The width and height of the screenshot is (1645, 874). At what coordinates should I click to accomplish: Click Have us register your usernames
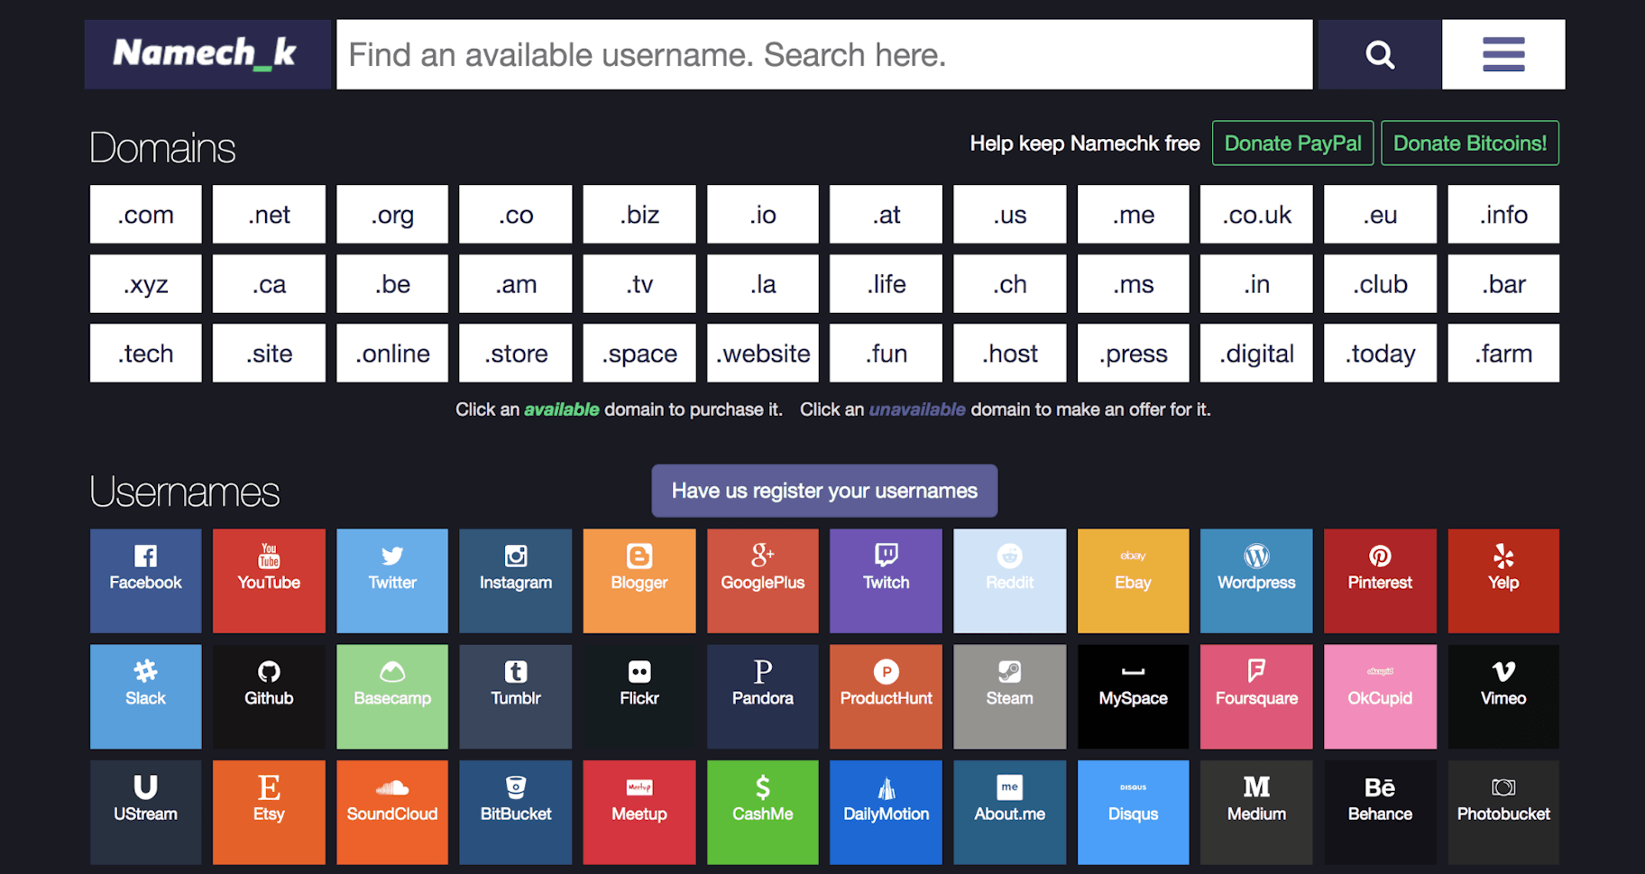point(824,491)
